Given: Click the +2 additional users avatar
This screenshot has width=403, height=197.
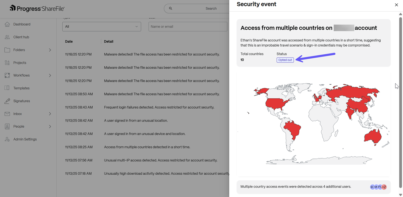Looking at the screenshot, I should pos(384,187).
